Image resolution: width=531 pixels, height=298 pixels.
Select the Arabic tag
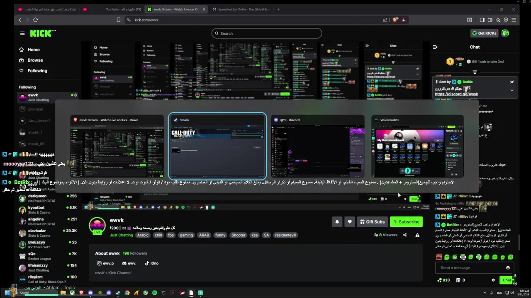(x=143, y=235)
